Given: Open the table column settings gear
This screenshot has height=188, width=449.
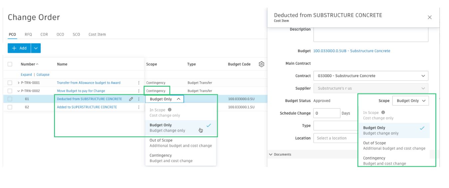Looking at the screenshot, I should tap(262, 64).
